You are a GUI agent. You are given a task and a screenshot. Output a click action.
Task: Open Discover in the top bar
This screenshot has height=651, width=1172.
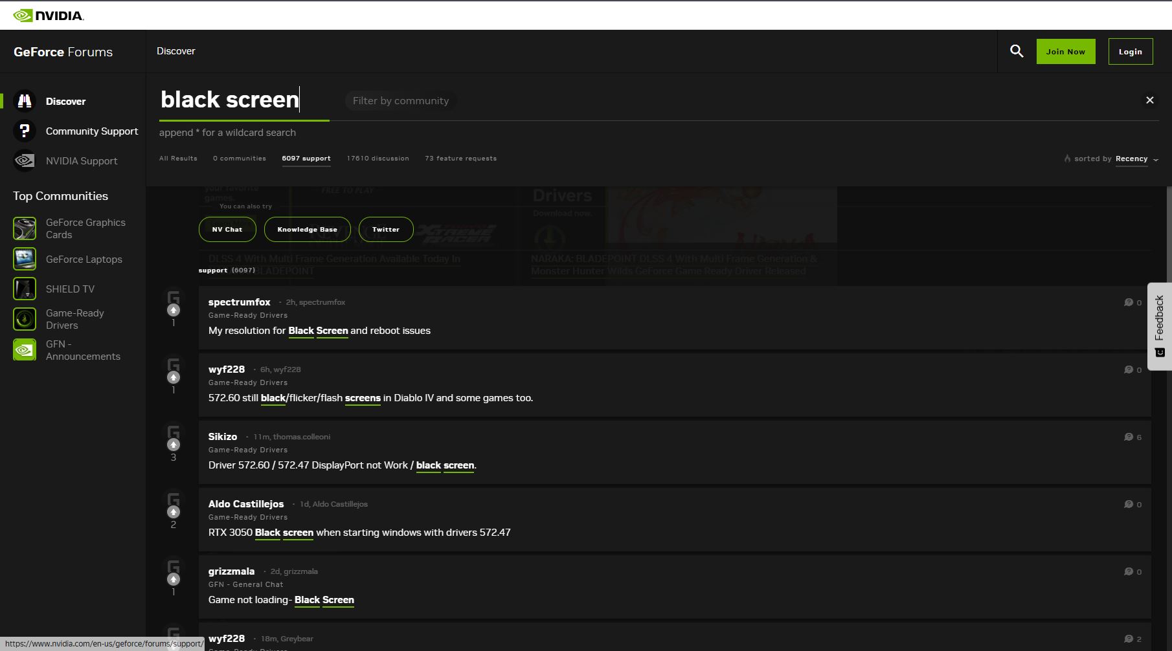pos(176,51)
